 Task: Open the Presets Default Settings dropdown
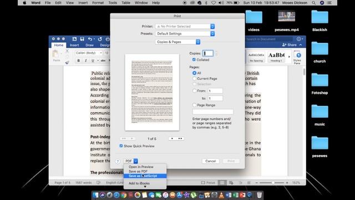(x=185, y=33)
